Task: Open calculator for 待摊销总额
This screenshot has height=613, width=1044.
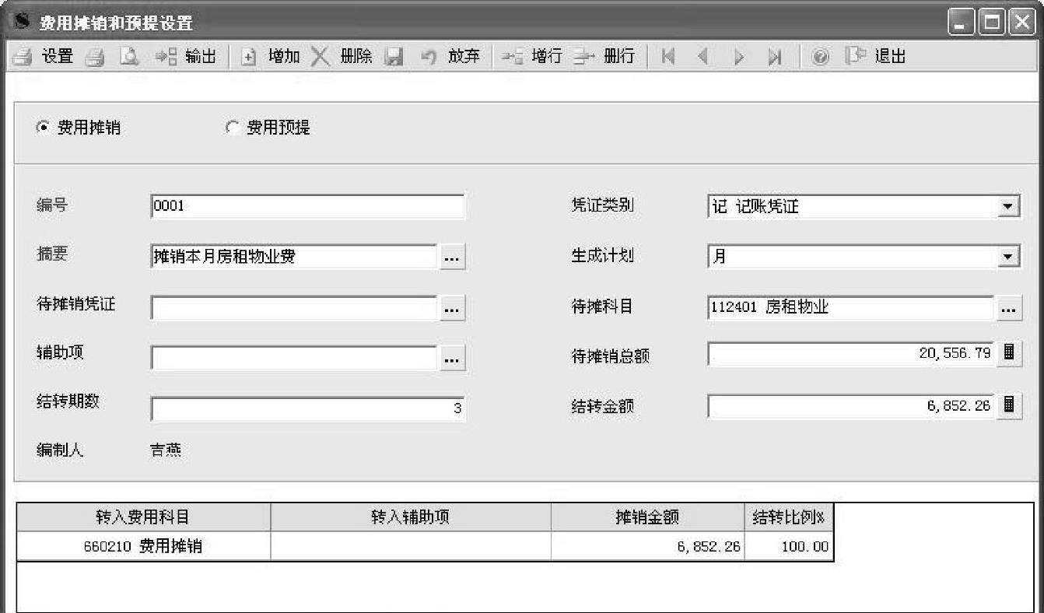Action: coord(1009,352)
